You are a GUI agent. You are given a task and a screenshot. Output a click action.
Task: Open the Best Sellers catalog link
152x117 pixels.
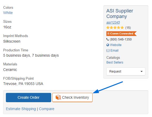click(115, 62)
